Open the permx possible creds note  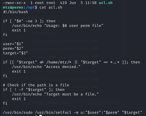(x=51, y=110)
